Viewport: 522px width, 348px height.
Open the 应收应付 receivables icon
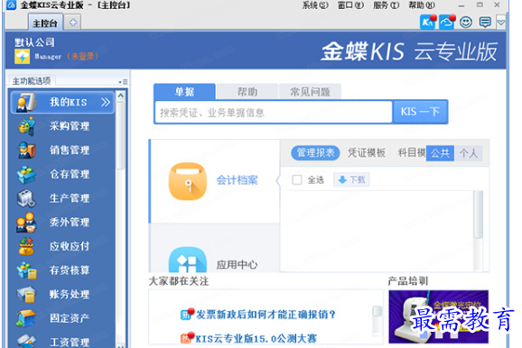pos(26,246)
